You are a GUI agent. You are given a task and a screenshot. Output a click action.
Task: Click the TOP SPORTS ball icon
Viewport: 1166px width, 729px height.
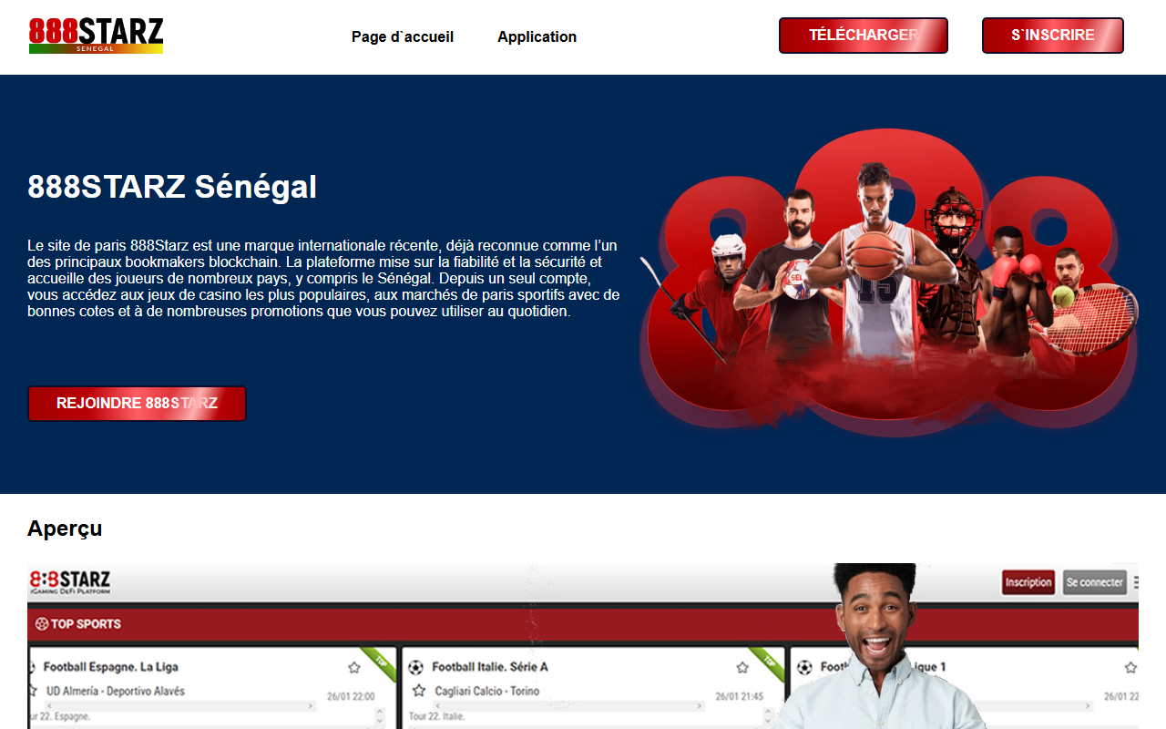point(41,624)
